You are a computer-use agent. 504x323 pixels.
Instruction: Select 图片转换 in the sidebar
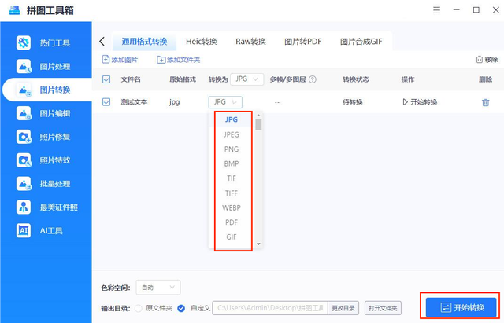[47, 90]
